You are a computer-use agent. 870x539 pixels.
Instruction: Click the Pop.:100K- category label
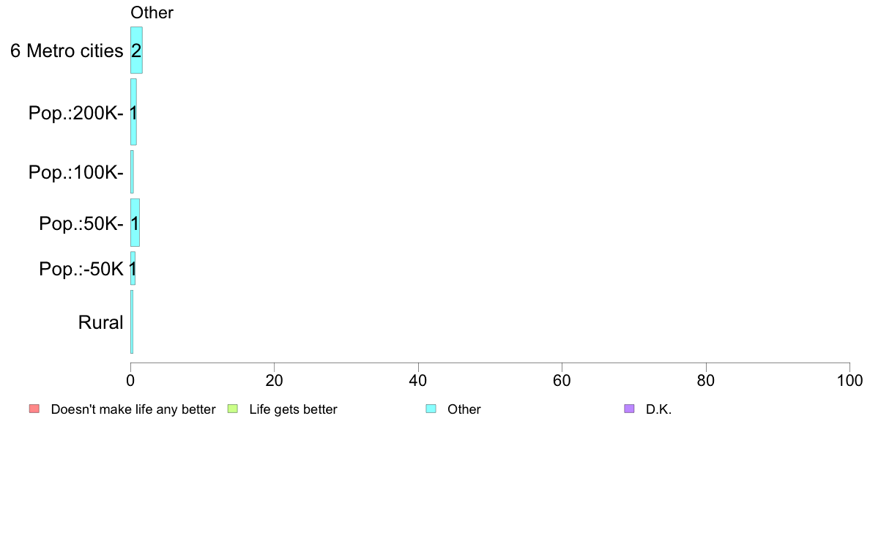pos(76,172)
